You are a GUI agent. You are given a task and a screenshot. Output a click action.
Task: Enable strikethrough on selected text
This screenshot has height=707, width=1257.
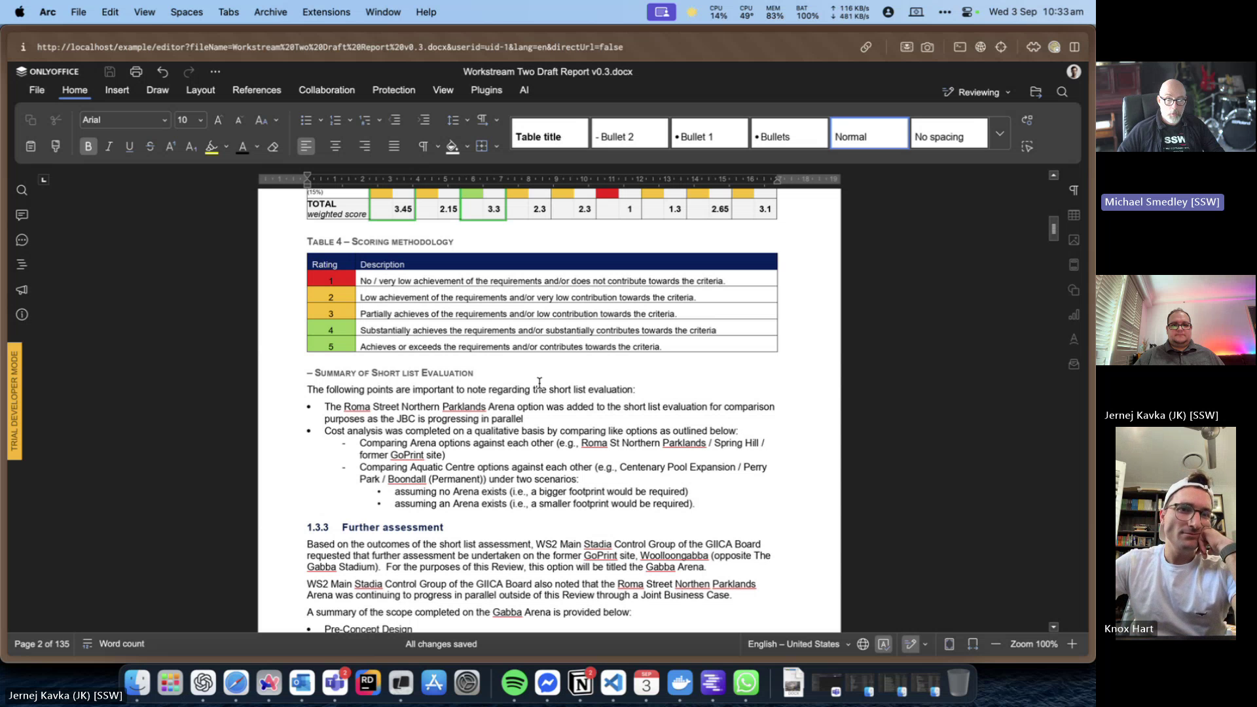click(x=150, y=147)
